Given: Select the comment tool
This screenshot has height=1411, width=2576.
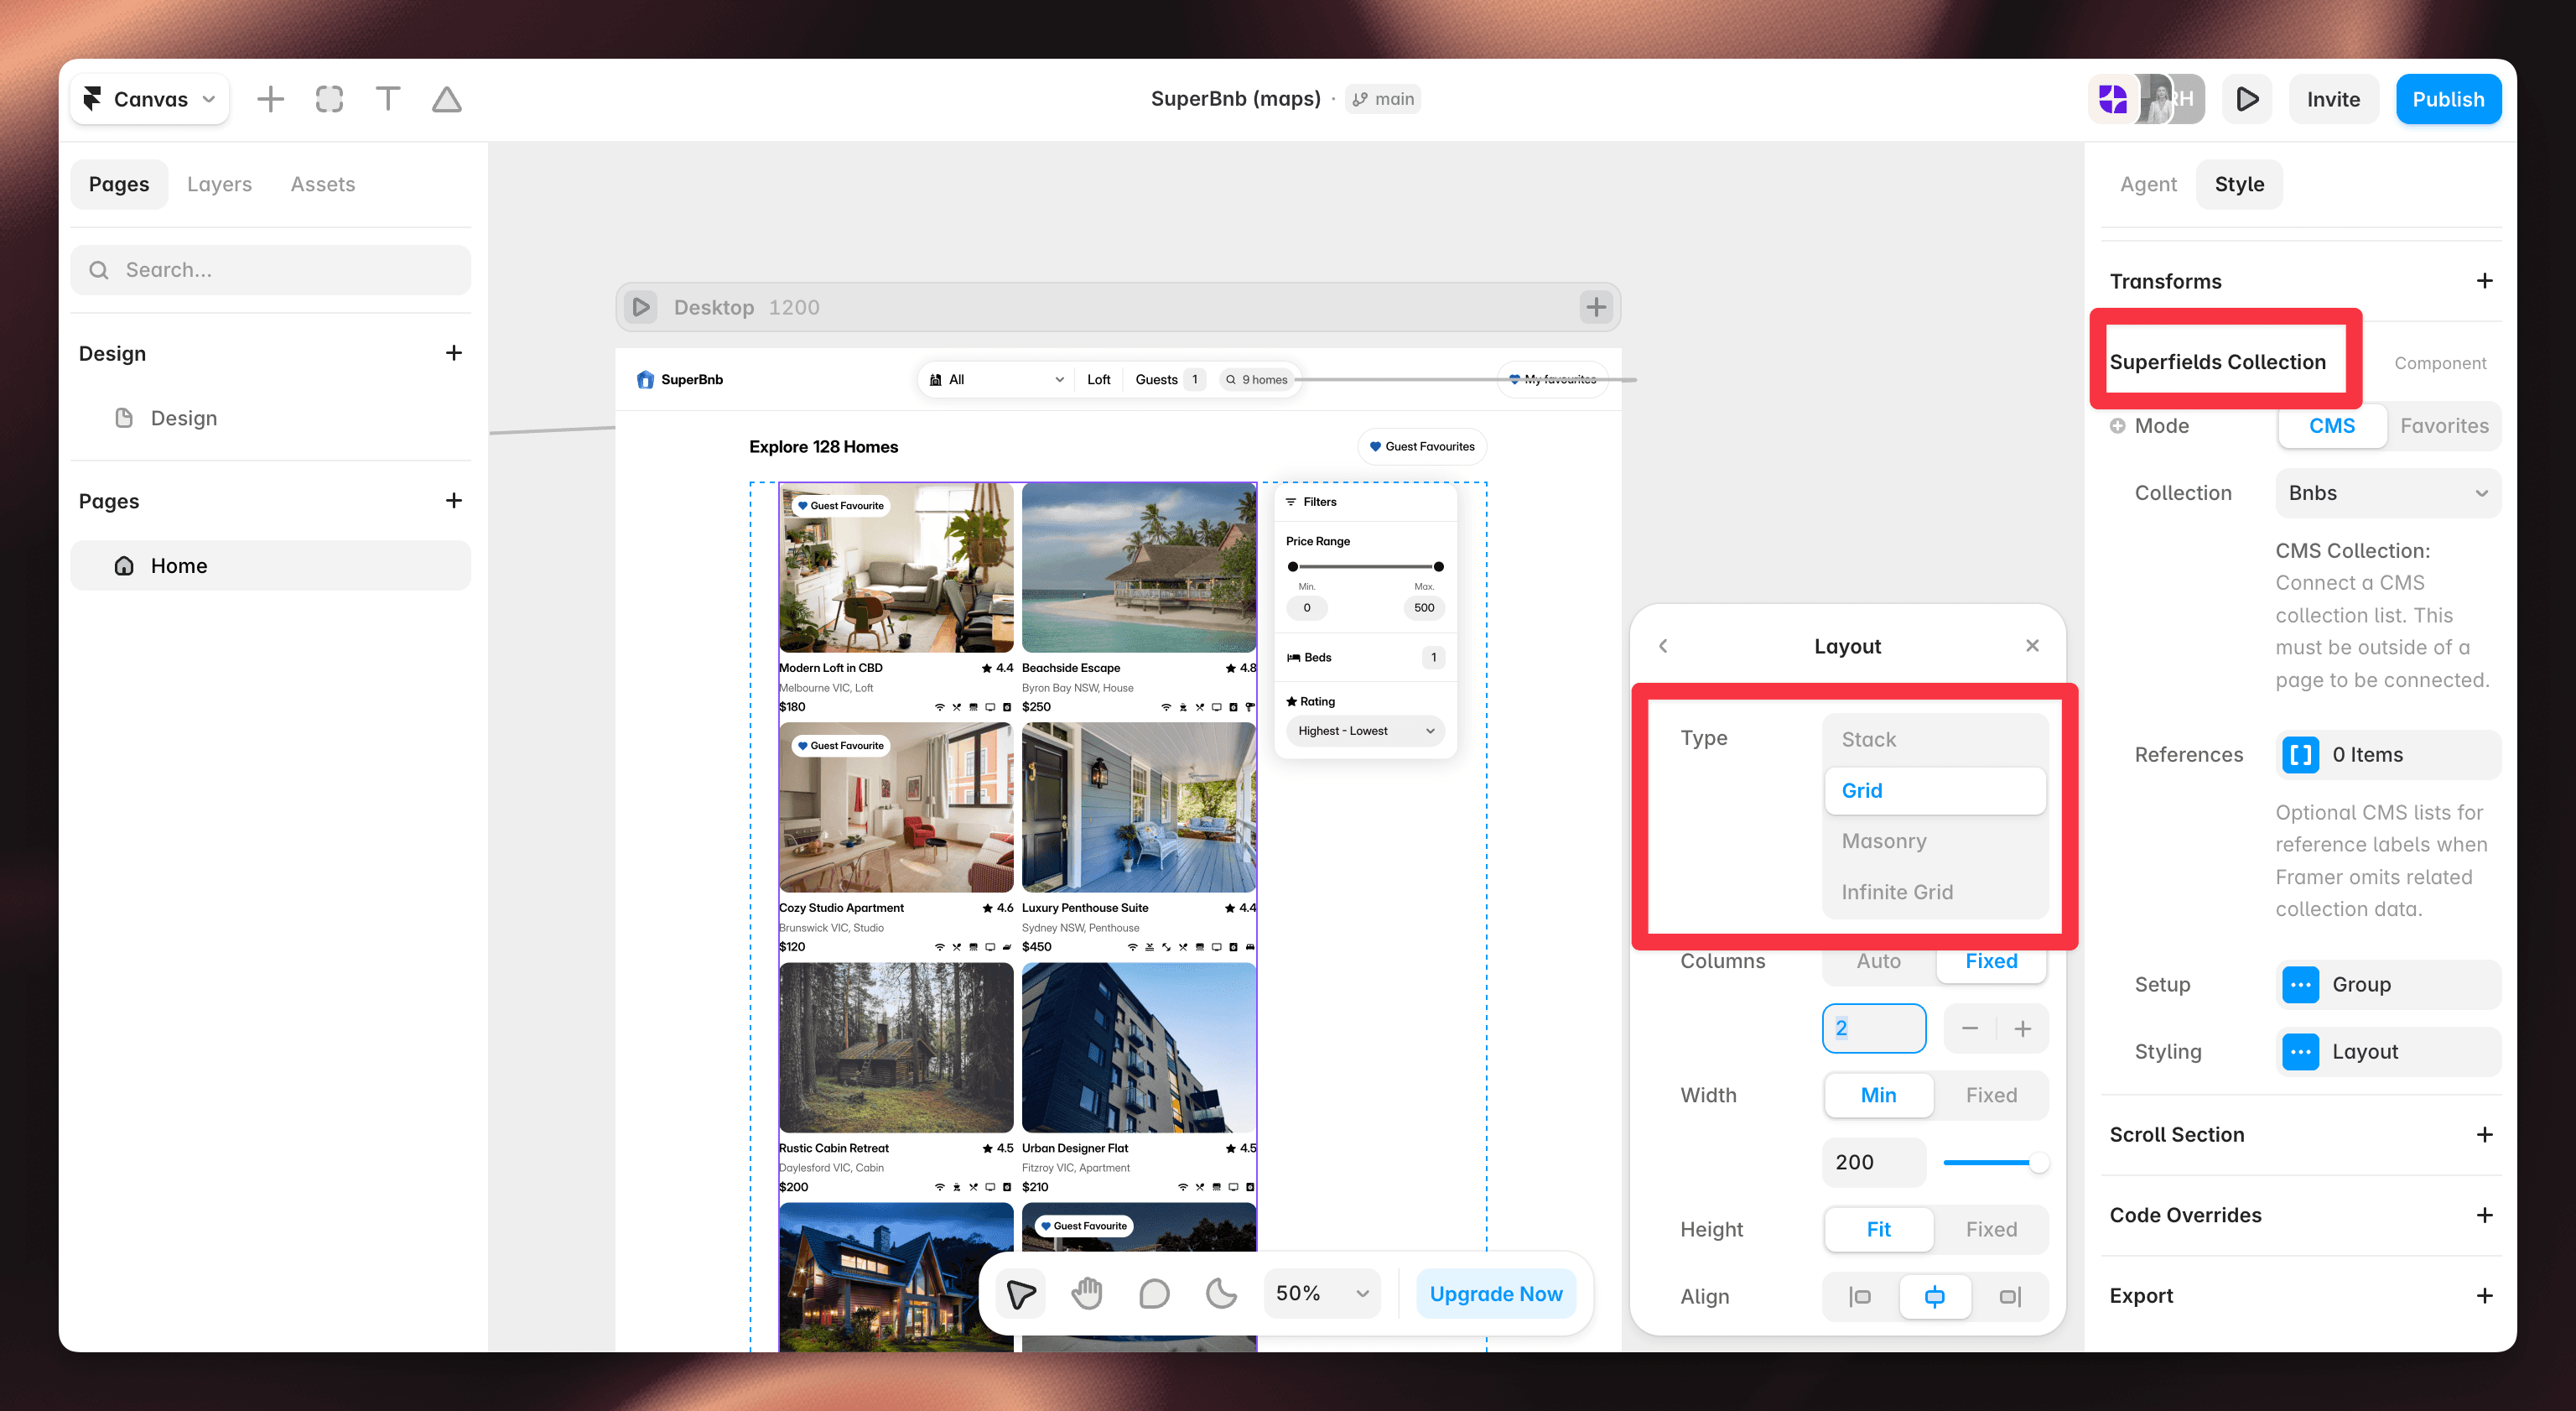Looking at the screenshot, I should click(1154, 1294).
